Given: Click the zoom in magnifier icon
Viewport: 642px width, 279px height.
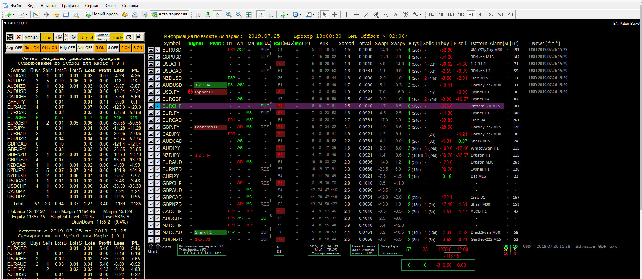Looking at the screenshot, I should [229, 14].
